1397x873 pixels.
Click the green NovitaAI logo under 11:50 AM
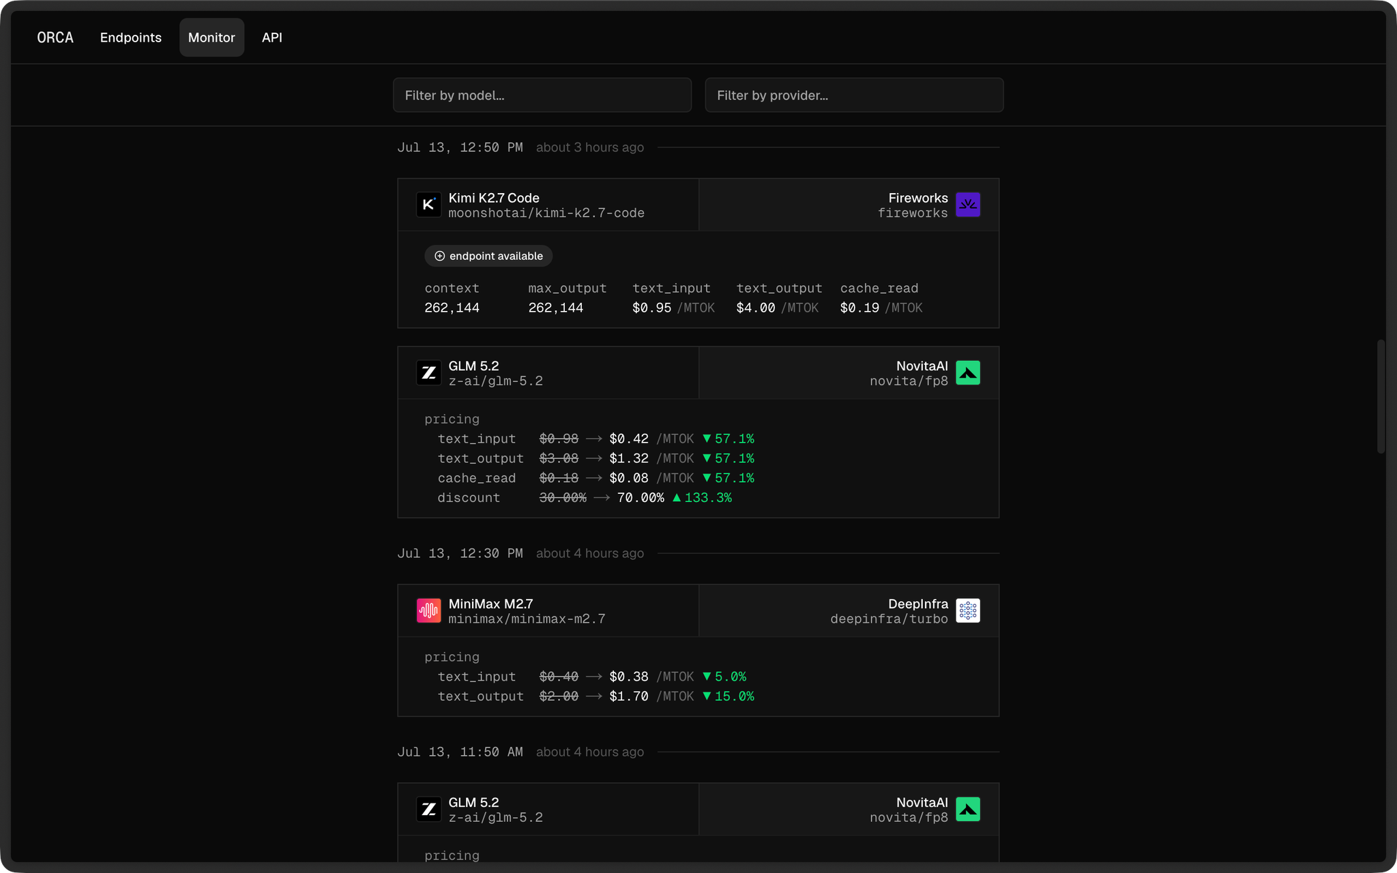click(x=968, y=810)
